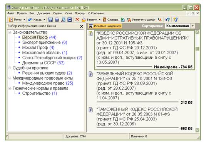Image resolution: width=209 pixels, height=148 pixels.
Task: Open the Меню button dropdown arrow
Action: 24,20
